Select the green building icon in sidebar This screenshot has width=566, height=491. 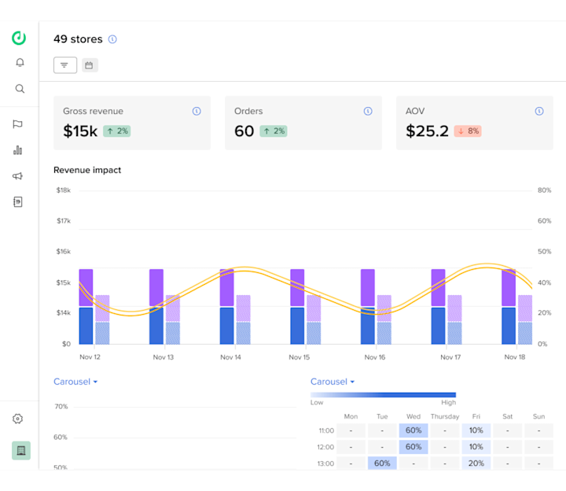point(21,450)
